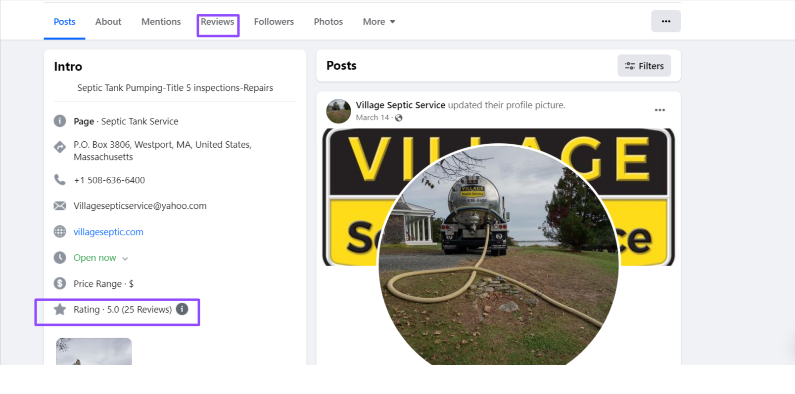
Task: Click the address directions icon
Action: click(x=60, y=147)
